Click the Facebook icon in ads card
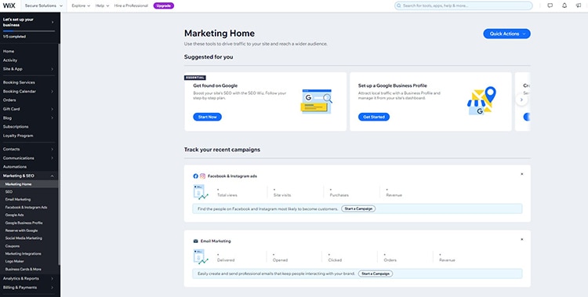 tap(196, 176)
